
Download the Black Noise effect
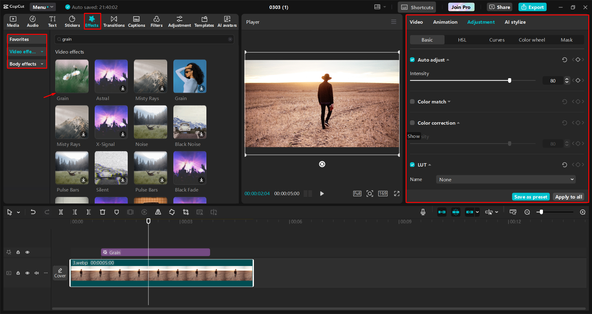[x=201, y=134]
